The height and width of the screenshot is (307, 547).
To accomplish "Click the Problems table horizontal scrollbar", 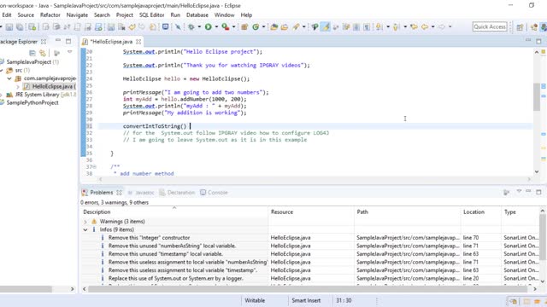I will [308, 289].
